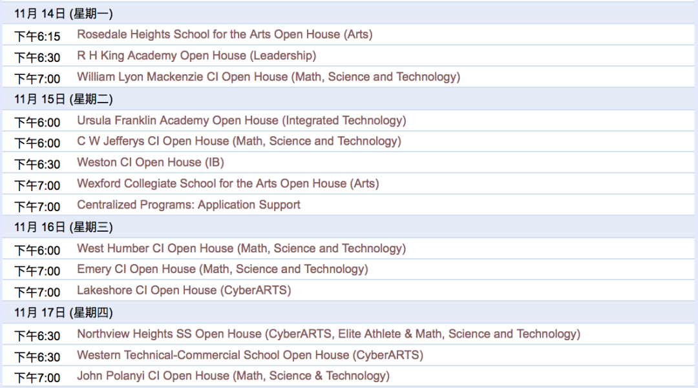Open Centralized Programs: Application Support link
The width and height of the screenshot is (698, 388).
click(x=189, y=205)
